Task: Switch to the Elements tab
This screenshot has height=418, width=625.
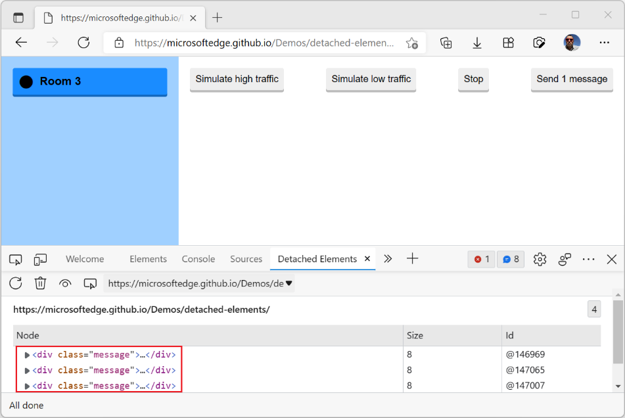Action: click(x=148, y=259)
